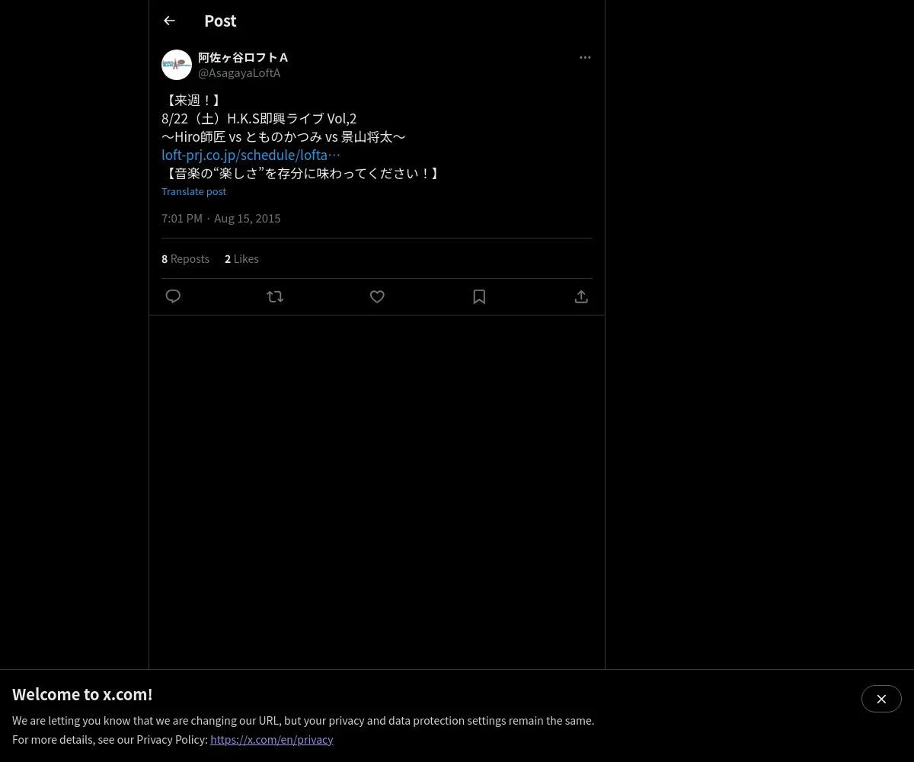Image resolution: width=914 pixels, height=762 pixels.
Task: Open the x.com/en/privacy policy link
Action: click(x=272, y=739)
